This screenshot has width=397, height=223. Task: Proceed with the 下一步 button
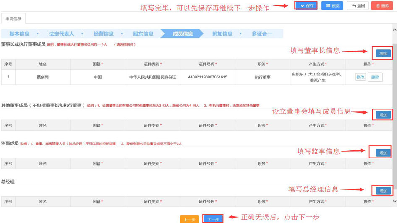tap(213, 219)
